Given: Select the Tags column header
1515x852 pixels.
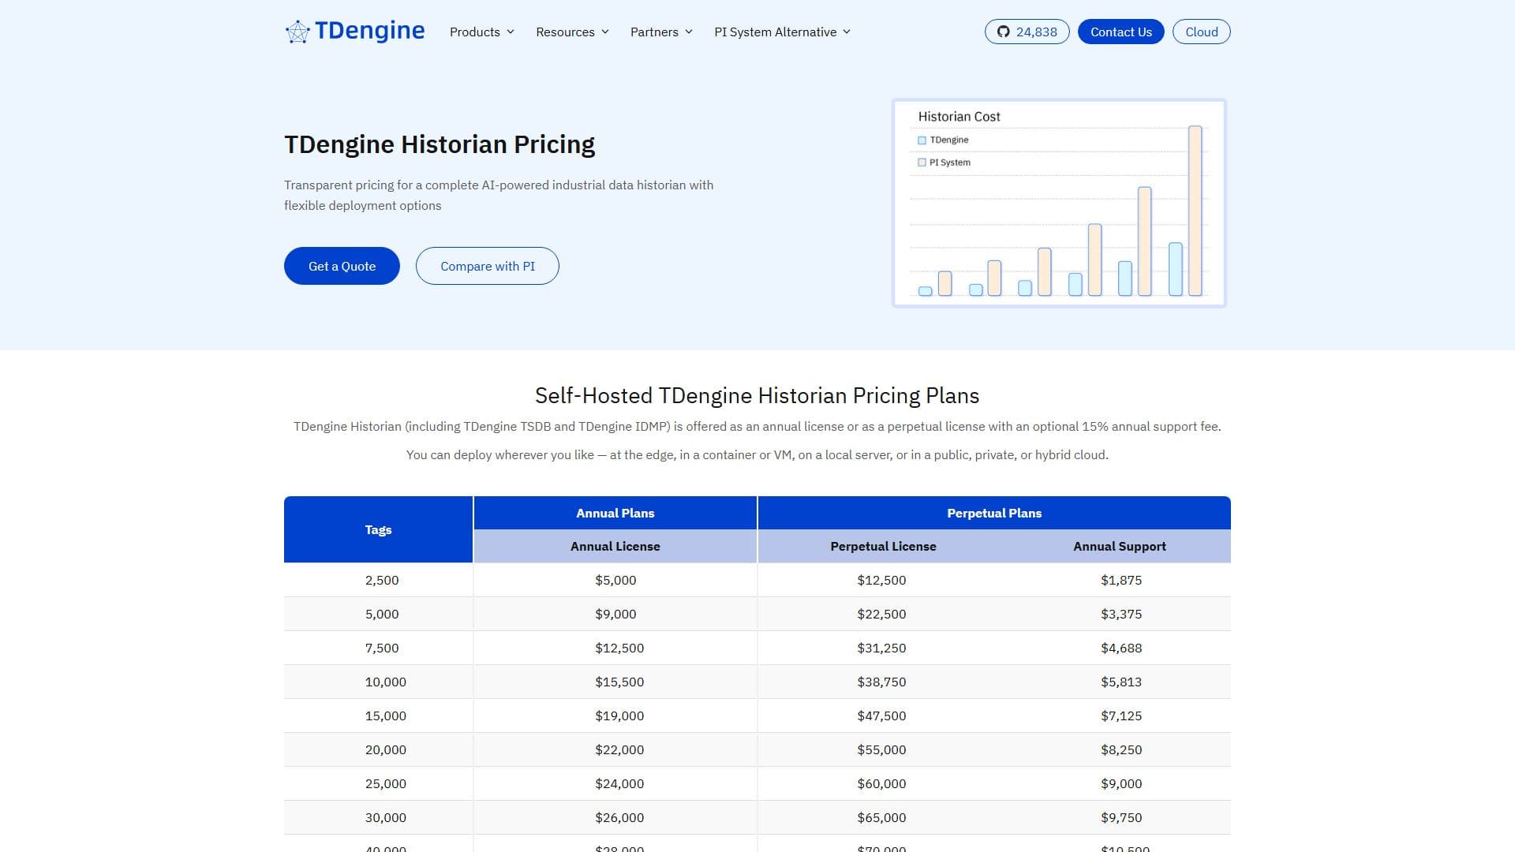Looking at the screenshot, I should [x=378, y=529].
